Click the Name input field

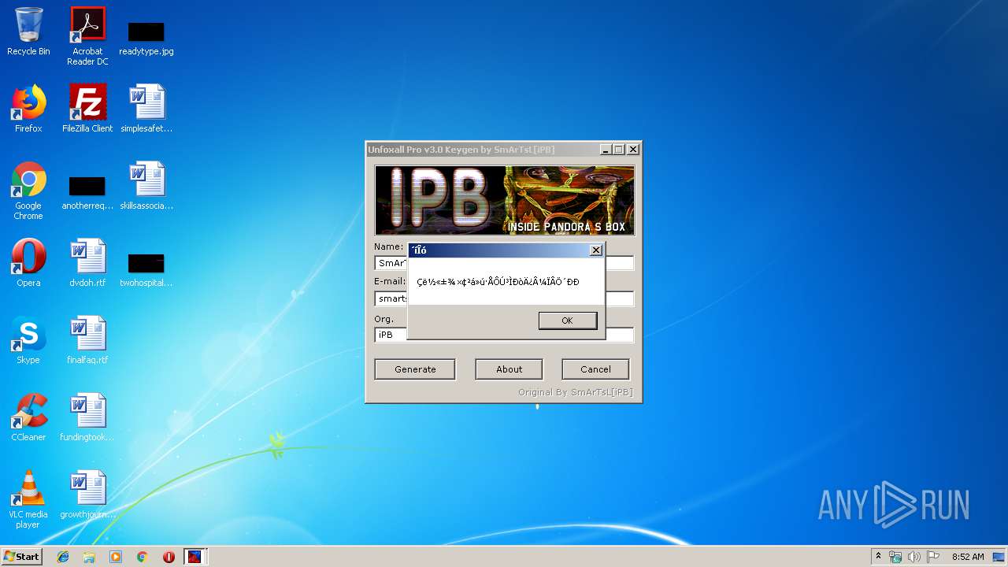[504, 263]
